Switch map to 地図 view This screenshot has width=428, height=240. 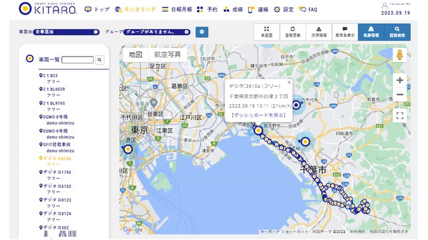tap(135, 55)
